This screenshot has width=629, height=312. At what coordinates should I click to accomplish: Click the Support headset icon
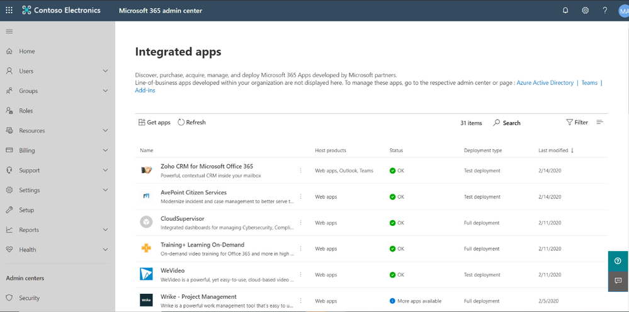tap(9, 170)
